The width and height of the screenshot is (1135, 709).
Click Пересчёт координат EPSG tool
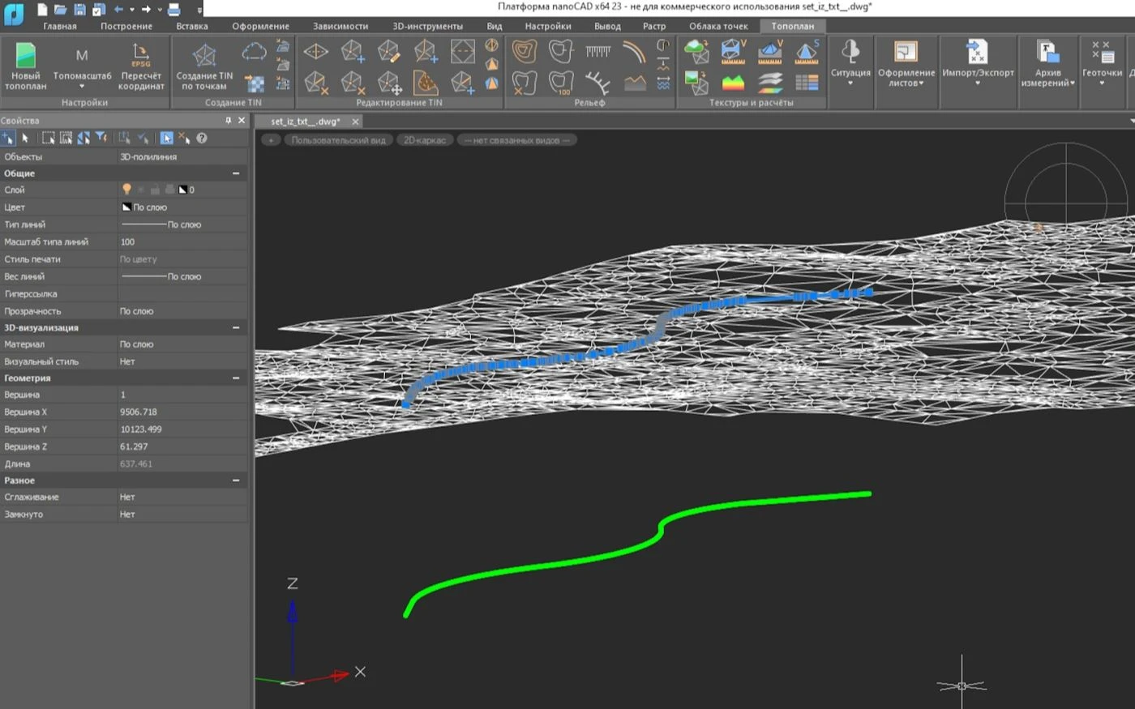tap(141, 56)
